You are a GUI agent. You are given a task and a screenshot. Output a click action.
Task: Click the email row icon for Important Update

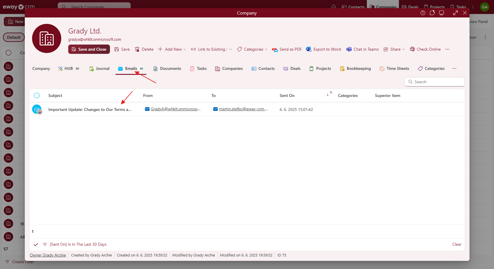(37, 109)
